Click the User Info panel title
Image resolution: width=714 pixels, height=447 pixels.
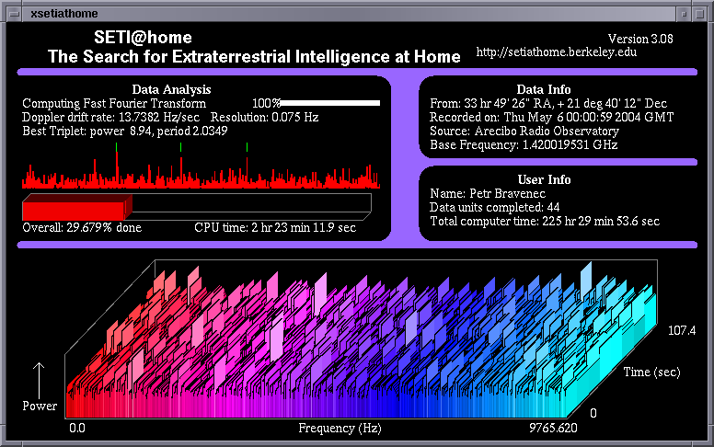544,179
